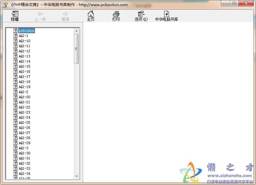Open topic AQ1-24
Image resolution: width=256 pixels, height=185 pixels.
pyautogui.click(x=25, y=117)
